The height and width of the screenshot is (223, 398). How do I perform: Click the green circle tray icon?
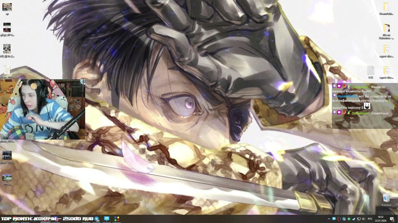[x=349, y=219]
